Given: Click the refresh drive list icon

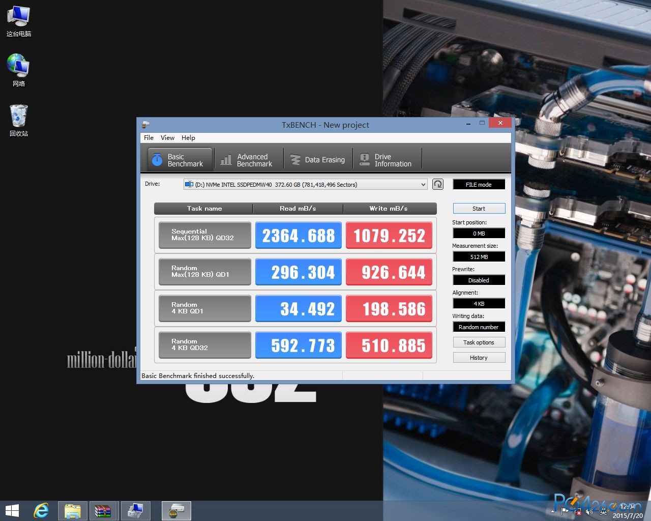Looking at the screenshot, I should [438, 184].
